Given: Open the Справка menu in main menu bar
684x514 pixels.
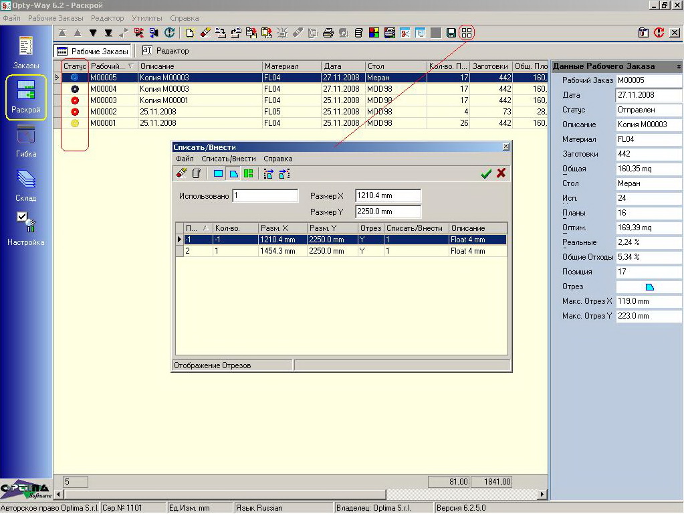Looking at the screenshot, I should 185,18.
